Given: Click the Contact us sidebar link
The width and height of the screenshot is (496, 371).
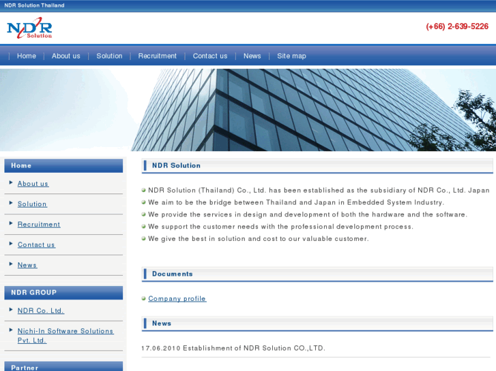Looking at the screenshot, I should point(36,244).
